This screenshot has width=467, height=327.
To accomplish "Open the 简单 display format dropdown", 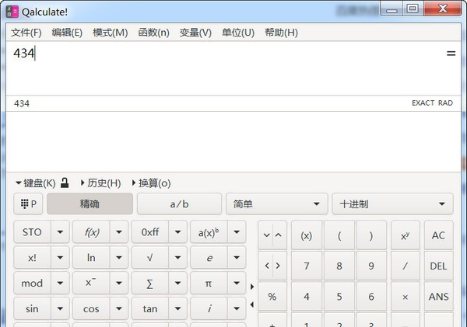I will pos(276,204).
